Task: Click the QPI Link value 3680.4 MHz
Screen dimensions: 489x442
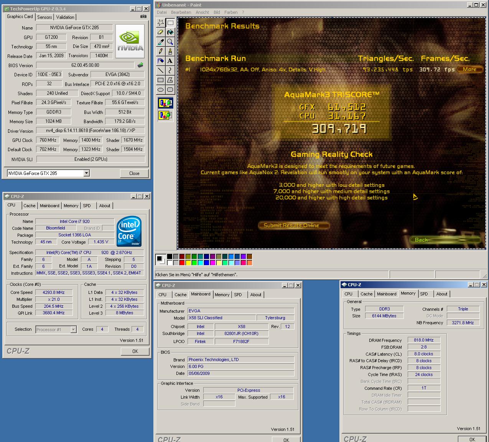Action: (54, 313)
